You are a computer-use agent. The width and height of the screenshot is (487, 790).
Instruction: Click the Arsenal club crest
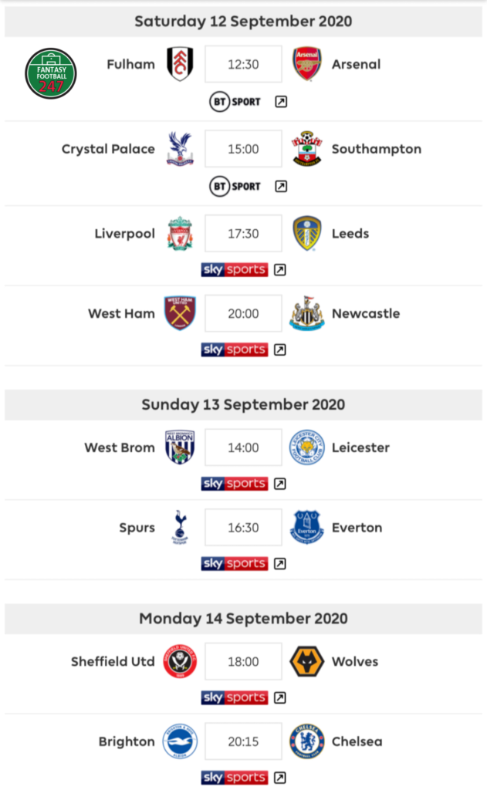pyautogui.click(x=307, y=64)
